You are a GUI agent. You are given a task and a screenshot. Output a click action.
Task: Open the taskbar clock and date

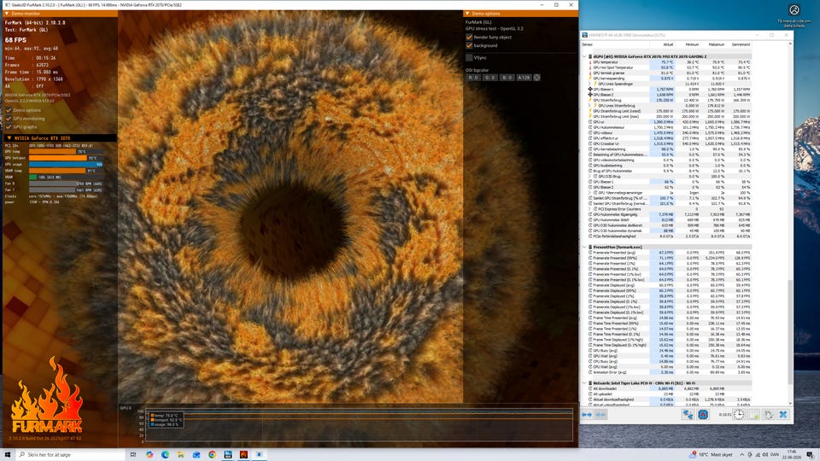(793, 455)
